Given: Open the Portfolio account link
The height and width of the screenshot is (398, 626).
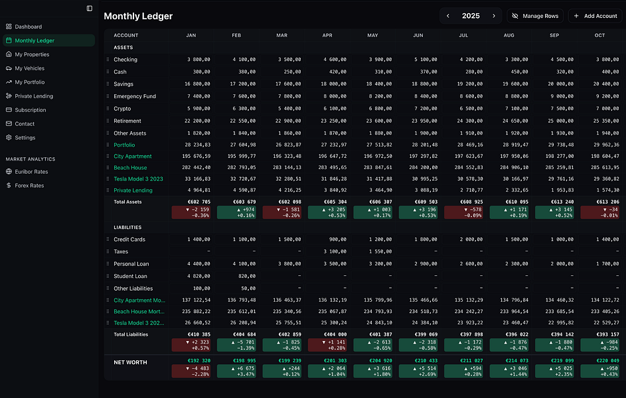Looking at the screenshot, I should click(x=124, y=145).
